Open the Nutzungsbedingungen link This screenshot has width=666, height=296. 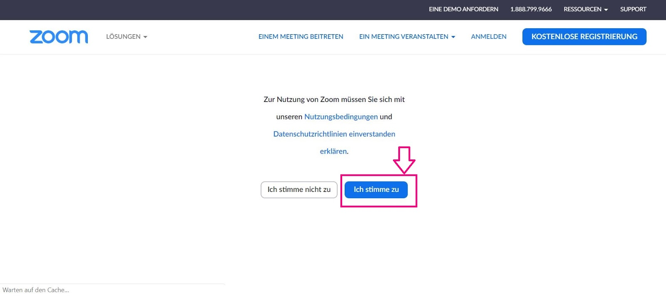click(341, 117)
